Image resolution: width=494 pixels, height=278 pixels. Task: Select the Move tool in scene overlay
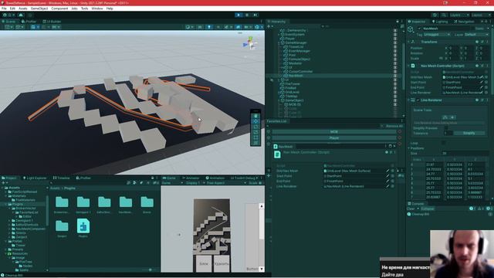tap(255, 122)
